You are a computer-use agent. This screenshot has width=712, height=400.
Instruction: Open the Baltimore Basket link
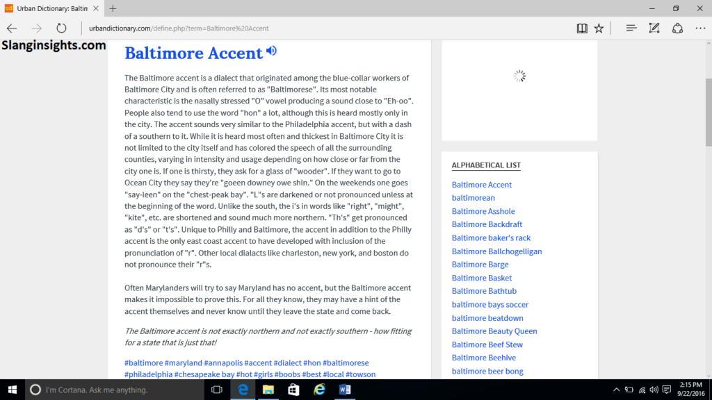point(481,278)
